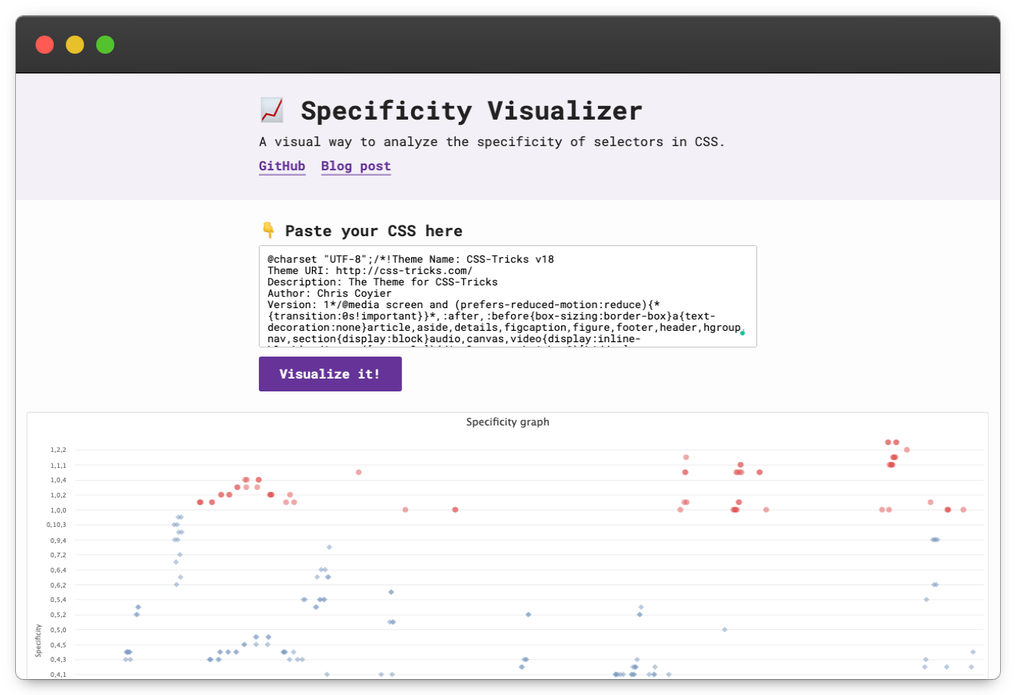Click the Specificity graph chart title
The height and width of the screenshot is (695, 1016).
[507, 422]
